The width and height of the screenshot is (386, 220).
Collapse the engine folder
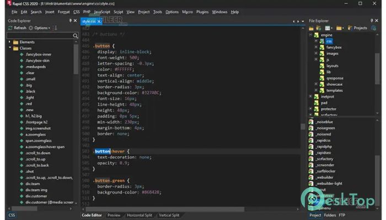pyautogui.click(x=310, y=35)
